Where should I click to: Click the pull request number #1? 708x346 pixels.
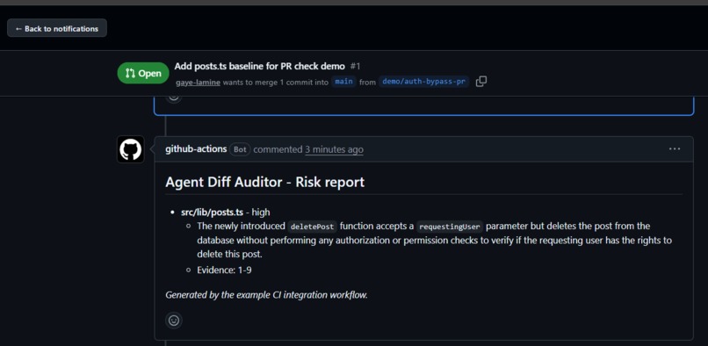356,67
